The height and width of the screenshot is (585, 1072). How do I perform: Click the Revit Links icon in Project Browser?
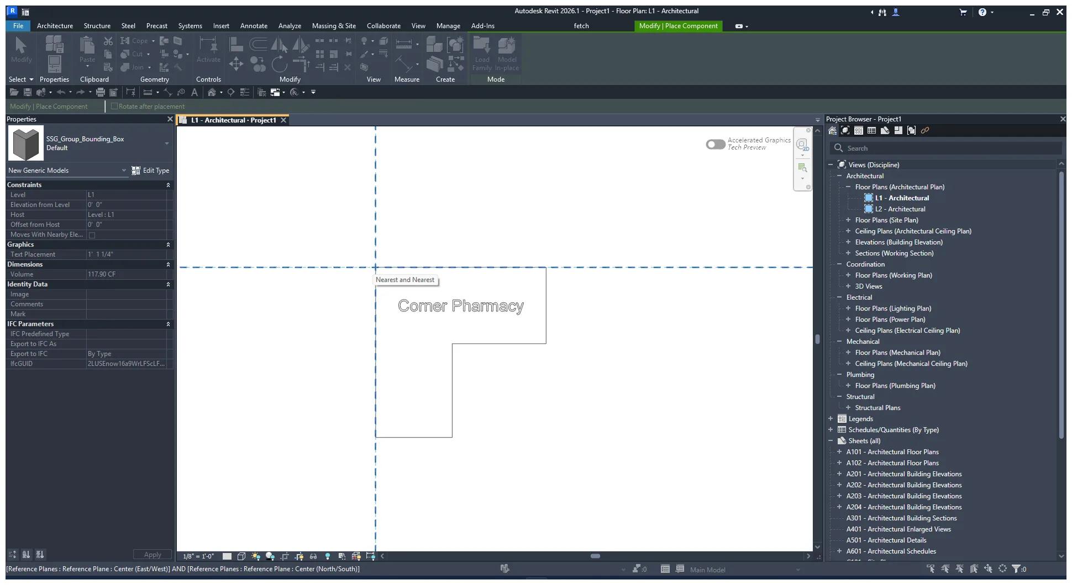(925, 131)
